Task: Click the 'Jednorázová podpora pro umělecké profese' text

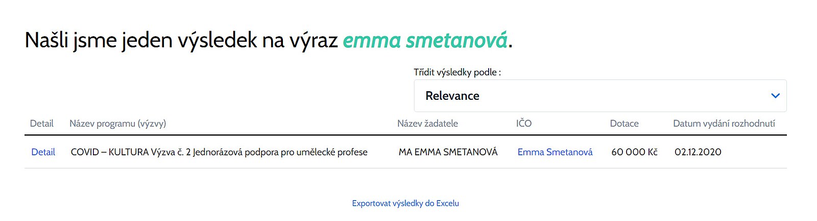Action: click(280, 152)
